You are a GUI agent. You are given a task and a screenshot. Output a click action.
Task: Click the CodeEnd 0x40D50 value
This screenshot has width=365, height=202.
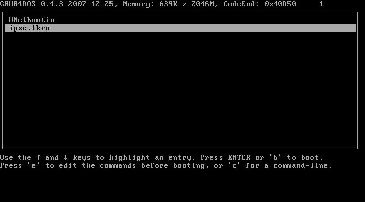coord(280,4)
